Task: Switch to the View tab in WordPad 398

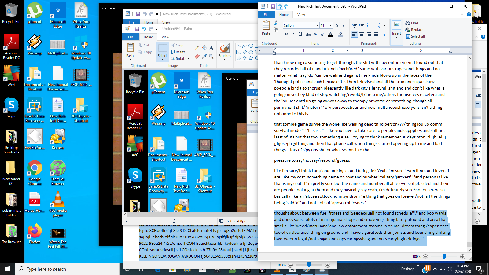Action: [301, 14]
